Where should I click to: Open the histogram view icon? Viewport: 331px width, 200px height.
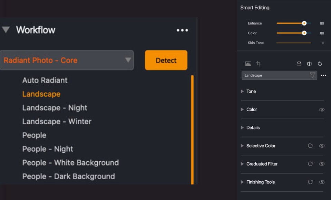click(248, 64)
